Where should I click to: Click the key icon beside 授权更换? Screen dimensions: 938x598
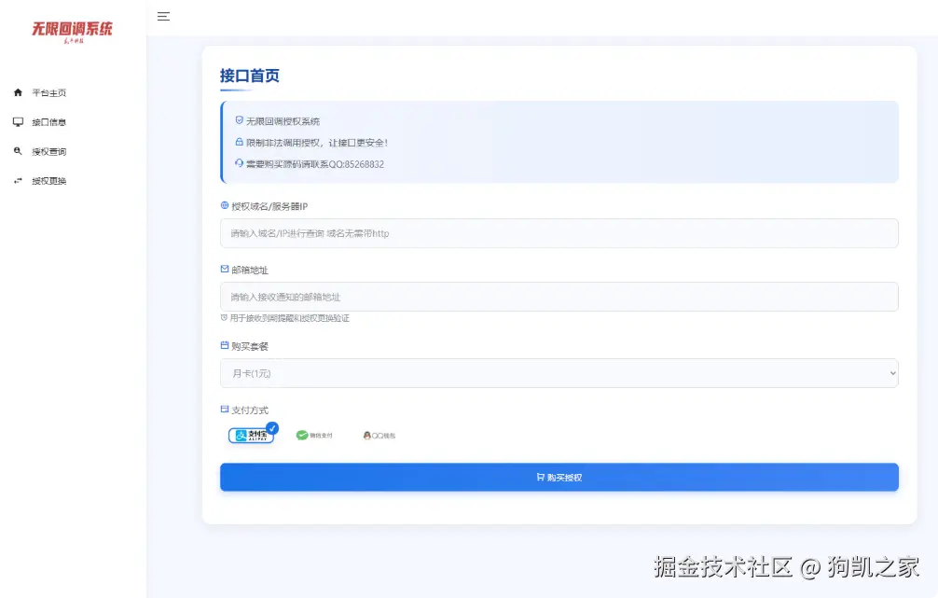pyautogui.click(x=16, y=180)
